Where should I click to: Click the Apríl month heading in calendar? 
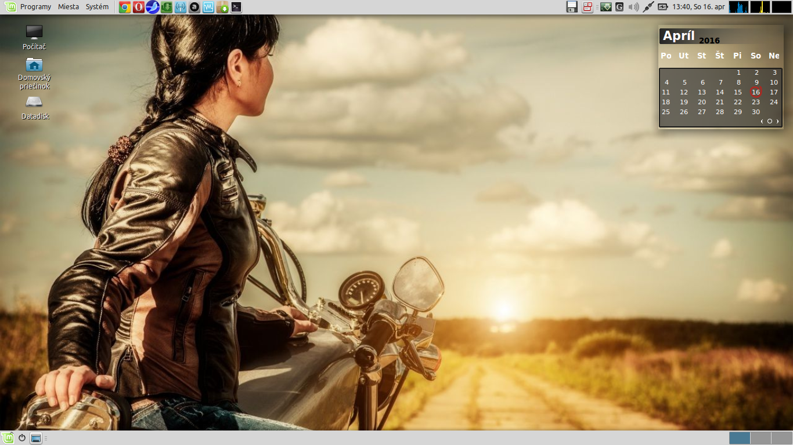679,36
